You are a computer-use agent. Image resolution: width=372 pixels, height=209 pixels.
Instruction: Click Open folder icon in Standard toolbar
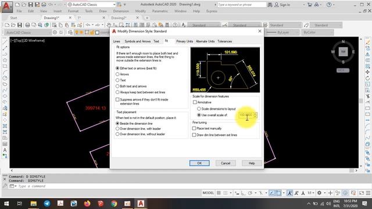13,25
